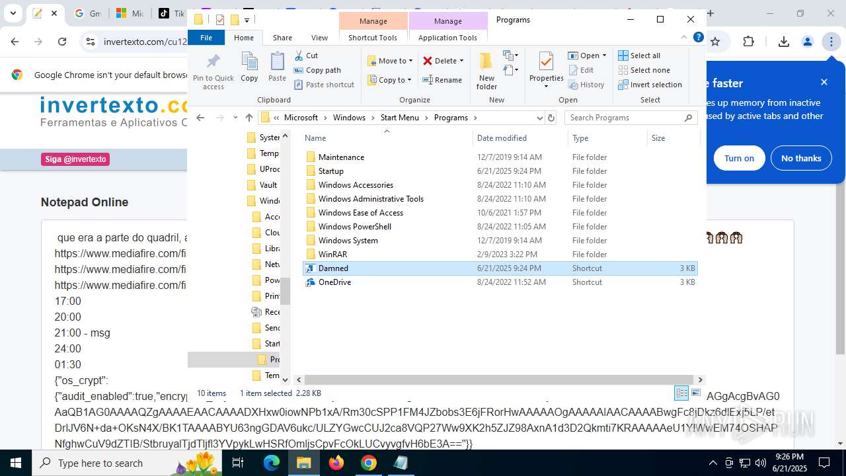The height and width of the screenshot is (476, 846).
Task: Open Microsoft Edge from taskbar
Action: pos(272,463)
